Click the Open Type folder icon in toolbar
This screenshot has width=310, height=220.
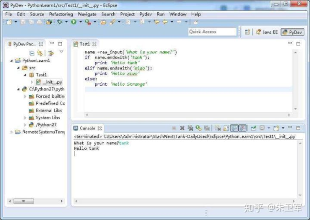point(103,22)
